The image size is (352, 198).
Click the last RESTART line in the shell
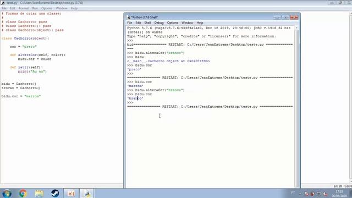[210, 107]
